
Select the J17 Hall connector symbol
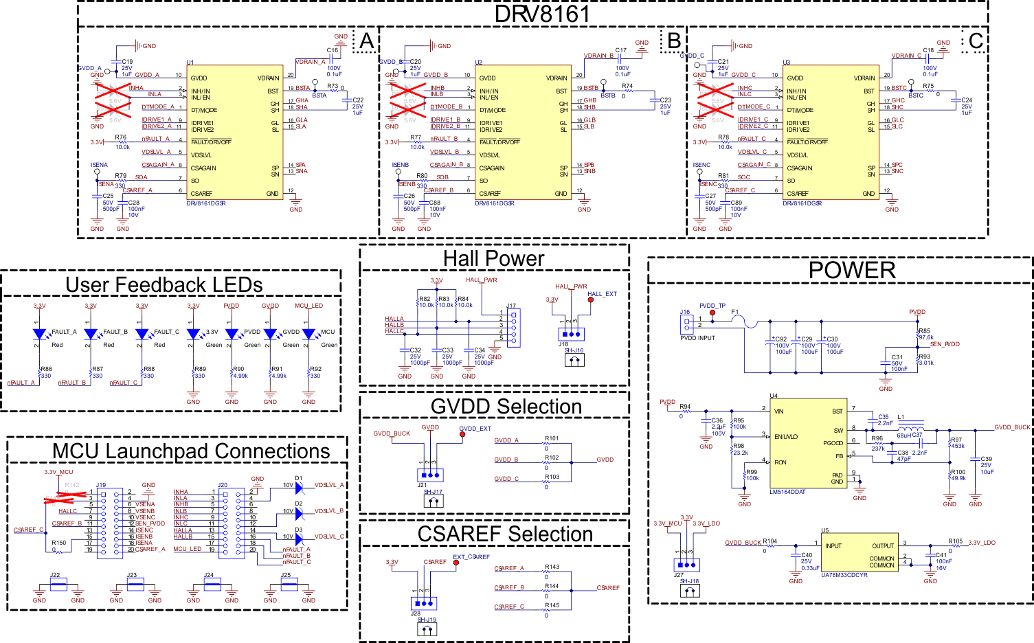click(514, 327)
